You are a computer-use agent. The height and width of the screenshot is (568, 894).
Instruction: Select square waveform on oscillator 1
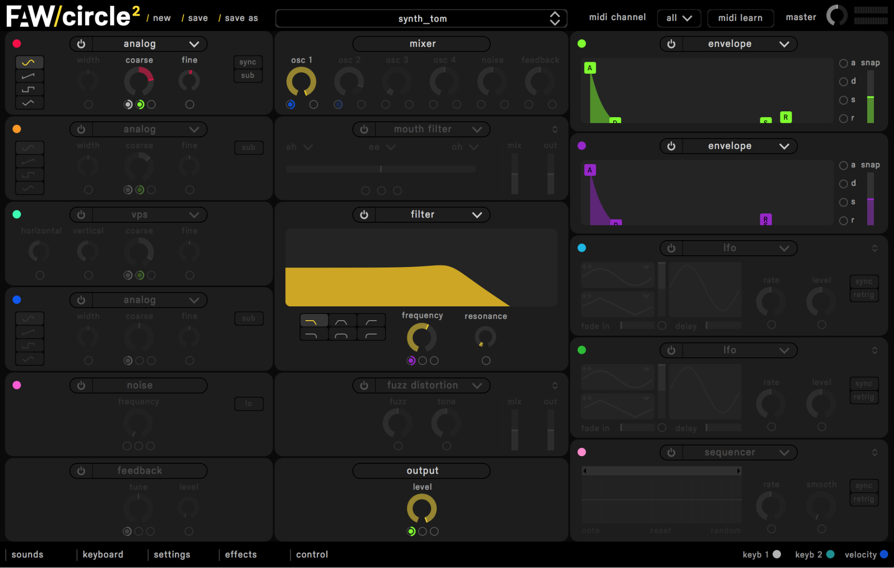tap(30, 89)
